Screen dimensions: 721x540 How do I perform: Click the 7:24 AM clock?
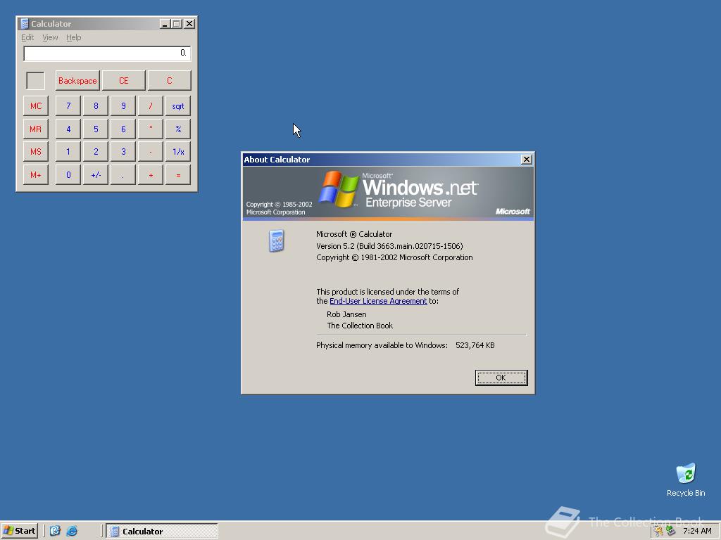[697, 532]
